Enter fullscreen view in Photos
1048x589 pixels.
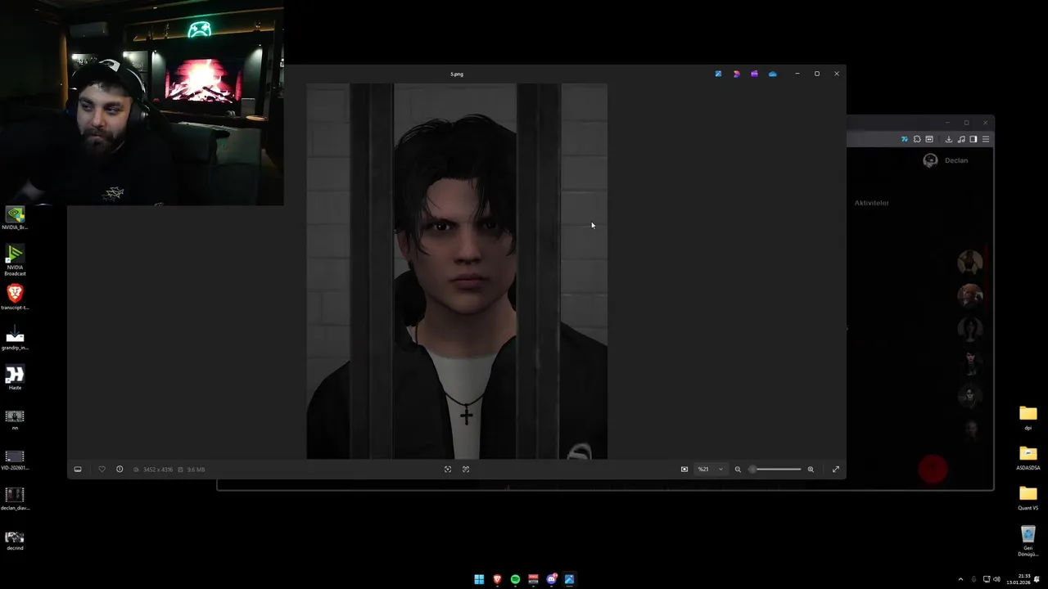(x=836, y=470)
